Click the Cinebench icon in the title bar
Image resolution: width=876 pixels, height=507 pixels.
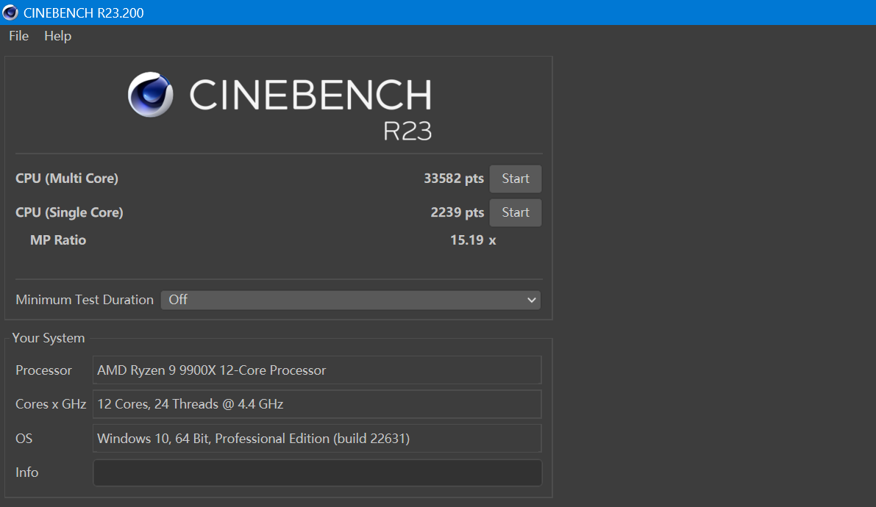click(10, 12)
